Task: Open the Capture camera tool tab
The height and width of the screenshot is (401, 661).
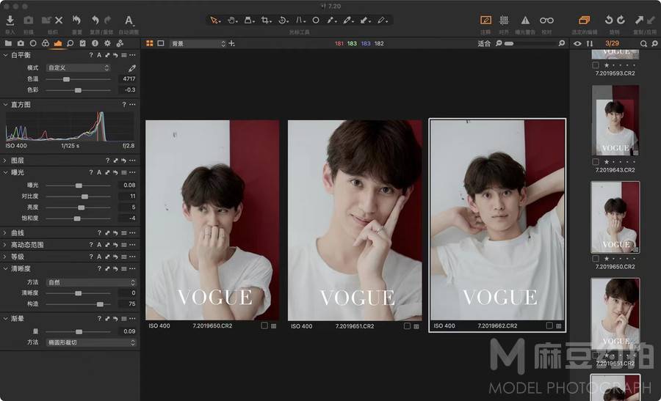Action: point(21,43)
